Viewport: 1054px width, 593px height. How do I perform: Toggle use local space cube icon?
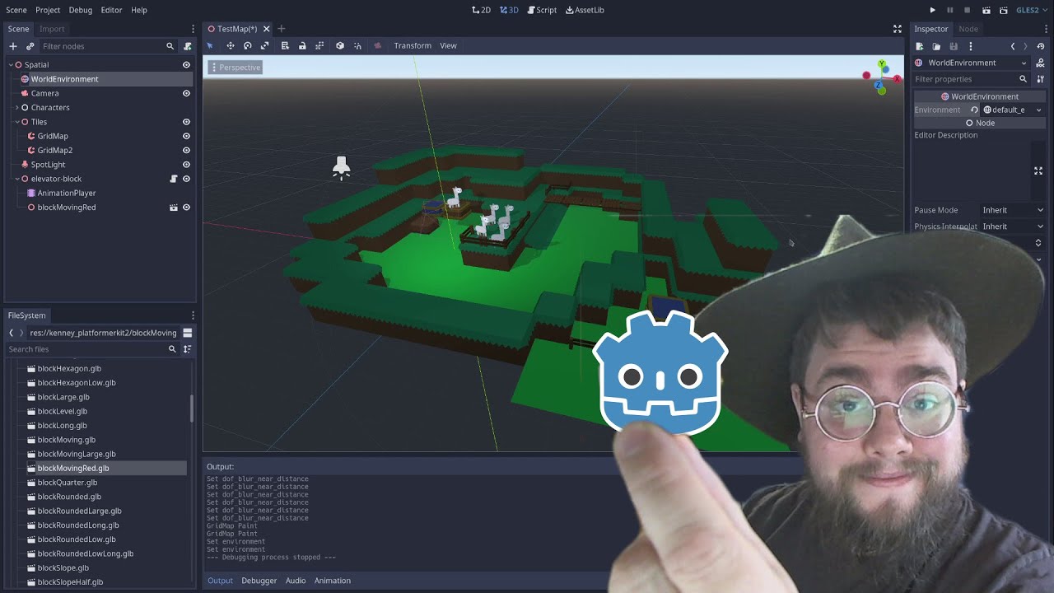click(x=340, y=45)
